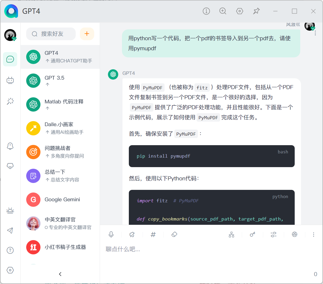Select the GPT4 通用CHATGPT助手 chat
323x284 pixels.
pyautogui.click(x=60, y=57)
